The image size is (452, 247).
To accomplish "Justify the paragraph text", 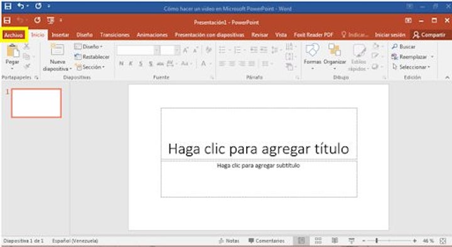I will (252, 63).
